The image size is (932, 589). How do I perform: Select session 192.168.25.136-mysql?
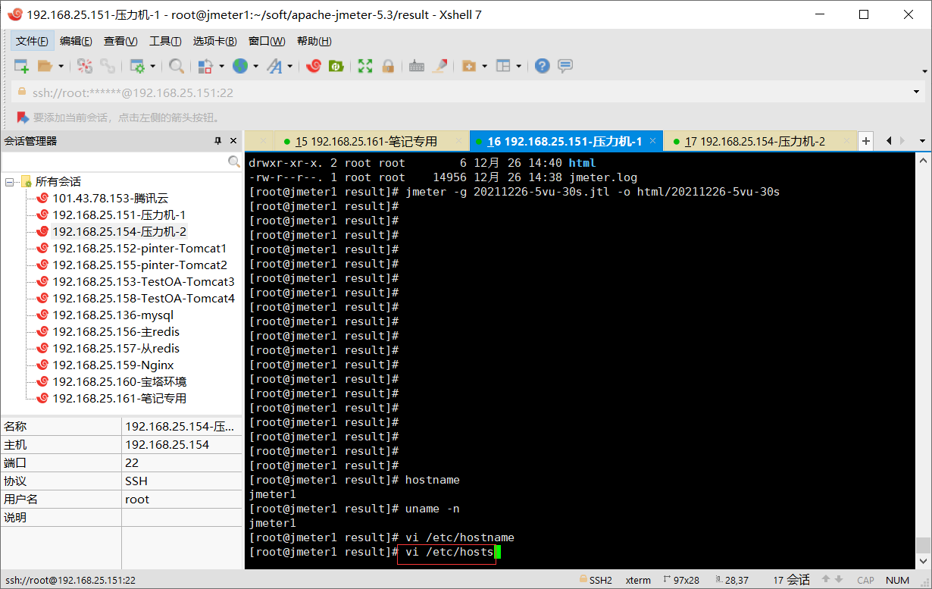[x=112, y=315]
